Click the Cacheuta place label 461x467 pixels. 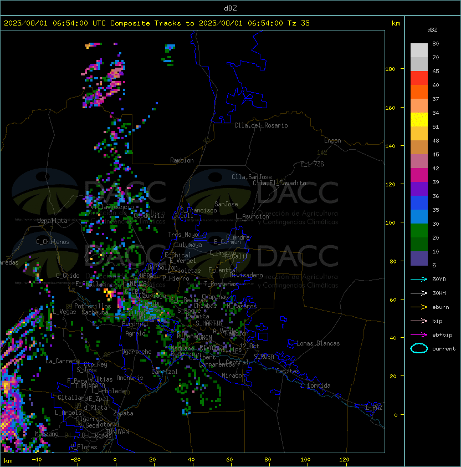coord(95,312)
